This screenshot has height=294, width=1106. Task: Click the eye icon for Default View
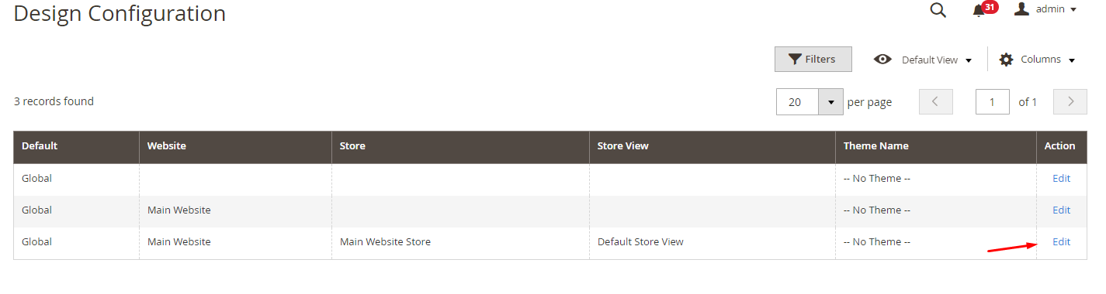click(x=882, y=59)
